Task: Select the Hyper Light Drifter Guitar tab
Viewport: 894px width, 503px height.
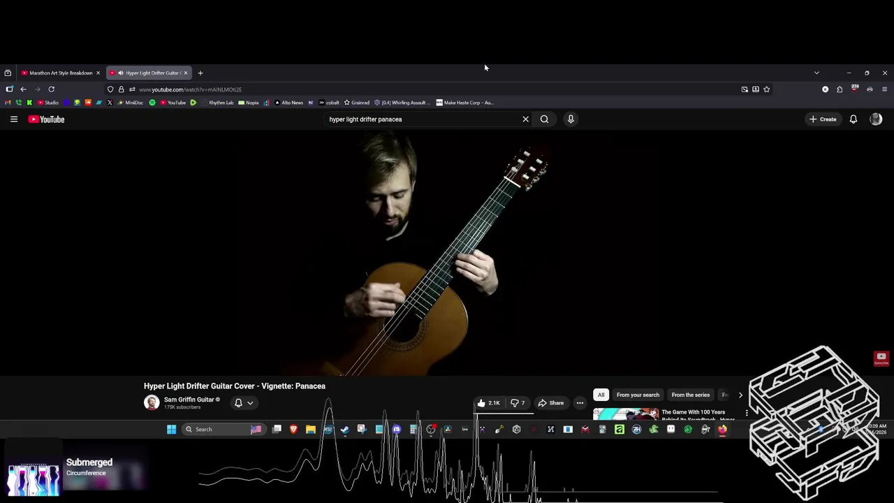Action: [149, 73]
